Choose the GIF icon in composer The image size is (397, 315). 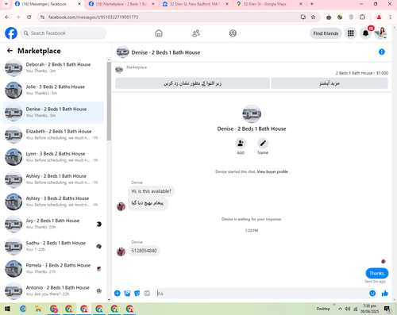click(x=147, y=293)
